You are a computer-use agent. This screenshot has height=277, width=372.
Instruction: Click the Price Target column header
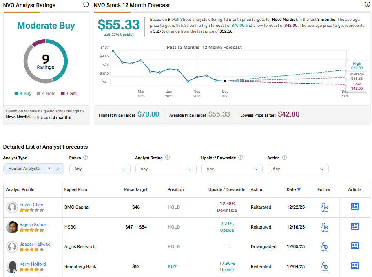(x=136, y=190)
